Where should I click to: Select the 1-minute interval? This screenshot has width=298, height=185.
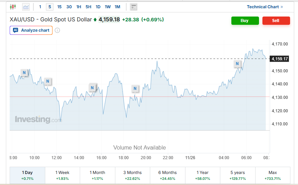(40, 7)
